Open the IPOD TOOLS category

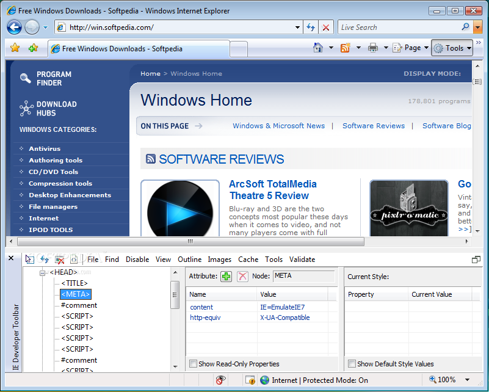click(51, 230)
